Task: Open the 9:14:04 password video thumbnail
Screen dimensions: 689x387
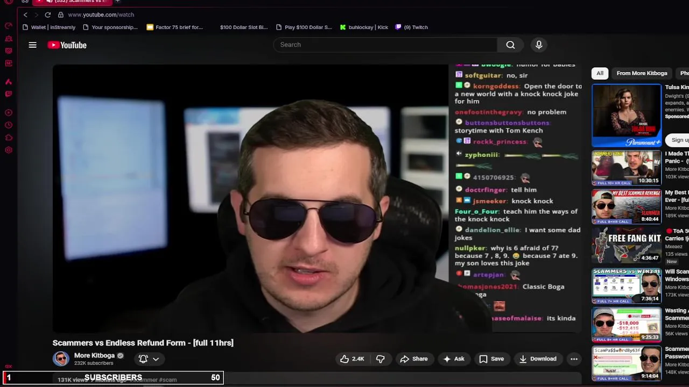Action: coord(627,363)
